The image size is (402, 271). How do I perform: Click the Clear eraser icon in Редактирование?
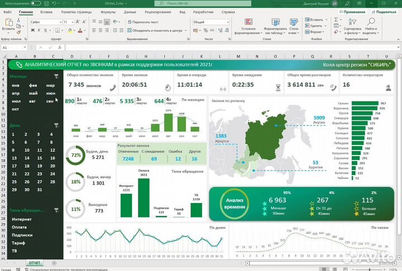click(336, 32)
